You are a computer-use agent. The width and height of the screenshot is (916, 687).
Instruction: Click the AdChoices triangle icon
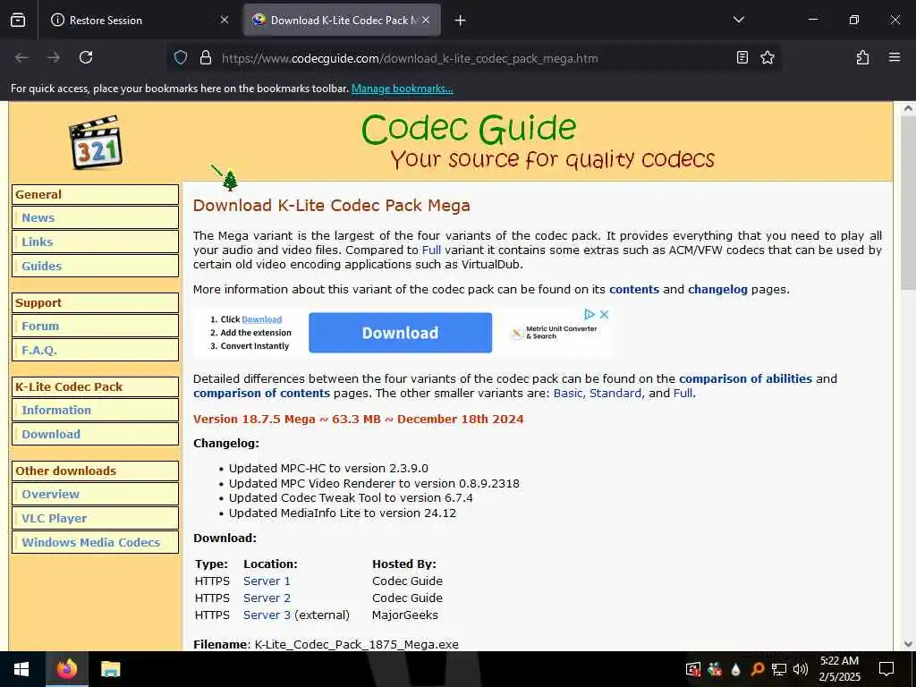tap(590, 314)
